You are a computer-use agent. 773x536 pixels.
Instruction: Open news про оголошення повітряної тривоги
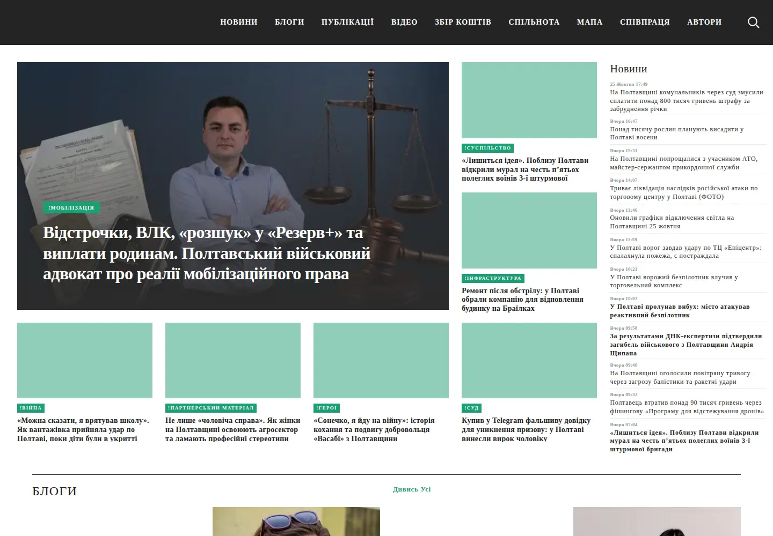(680, 377)
